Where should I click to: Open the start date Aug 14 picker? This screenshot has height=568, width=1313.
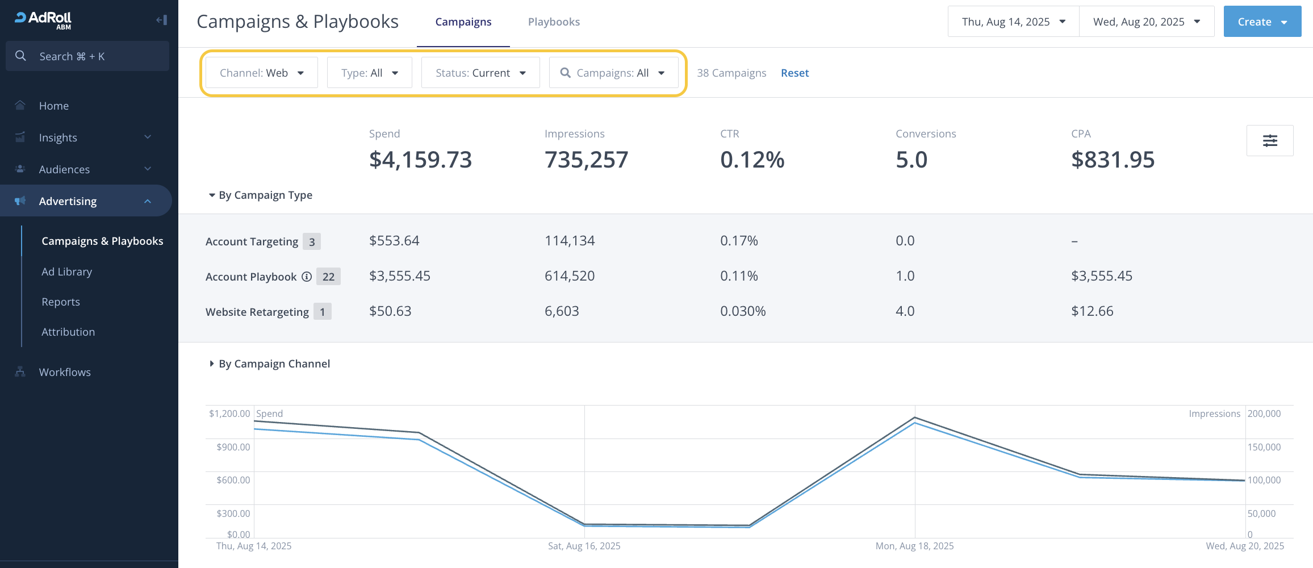coord(1013,22)
